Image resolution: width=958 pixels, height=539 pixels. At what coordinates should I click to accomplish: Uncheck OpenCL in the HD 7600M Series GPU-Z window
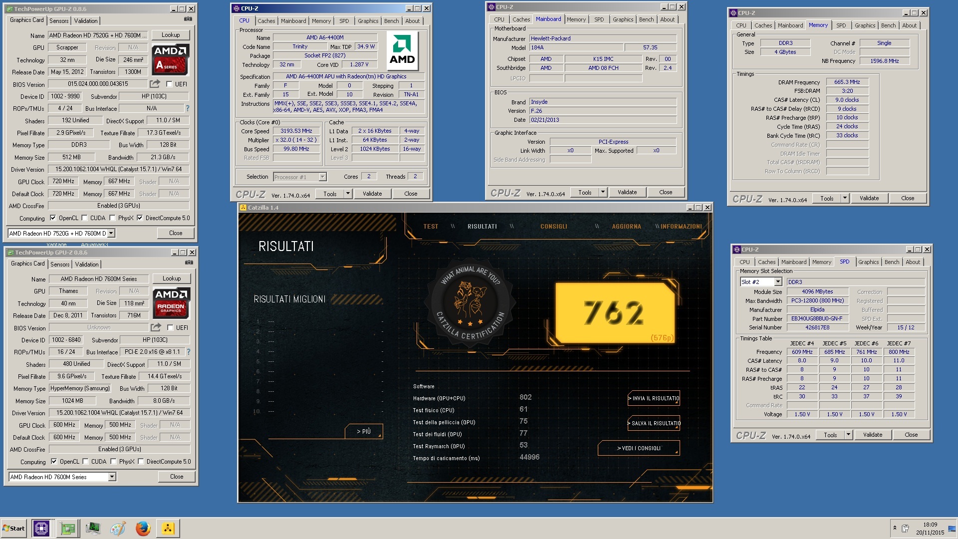point(54,461)
